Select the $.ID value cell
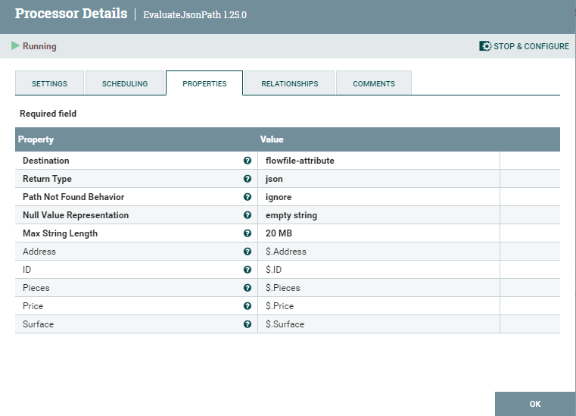This screenshot has width=576, height=416. pyautogui.click(x=378, y=270)
